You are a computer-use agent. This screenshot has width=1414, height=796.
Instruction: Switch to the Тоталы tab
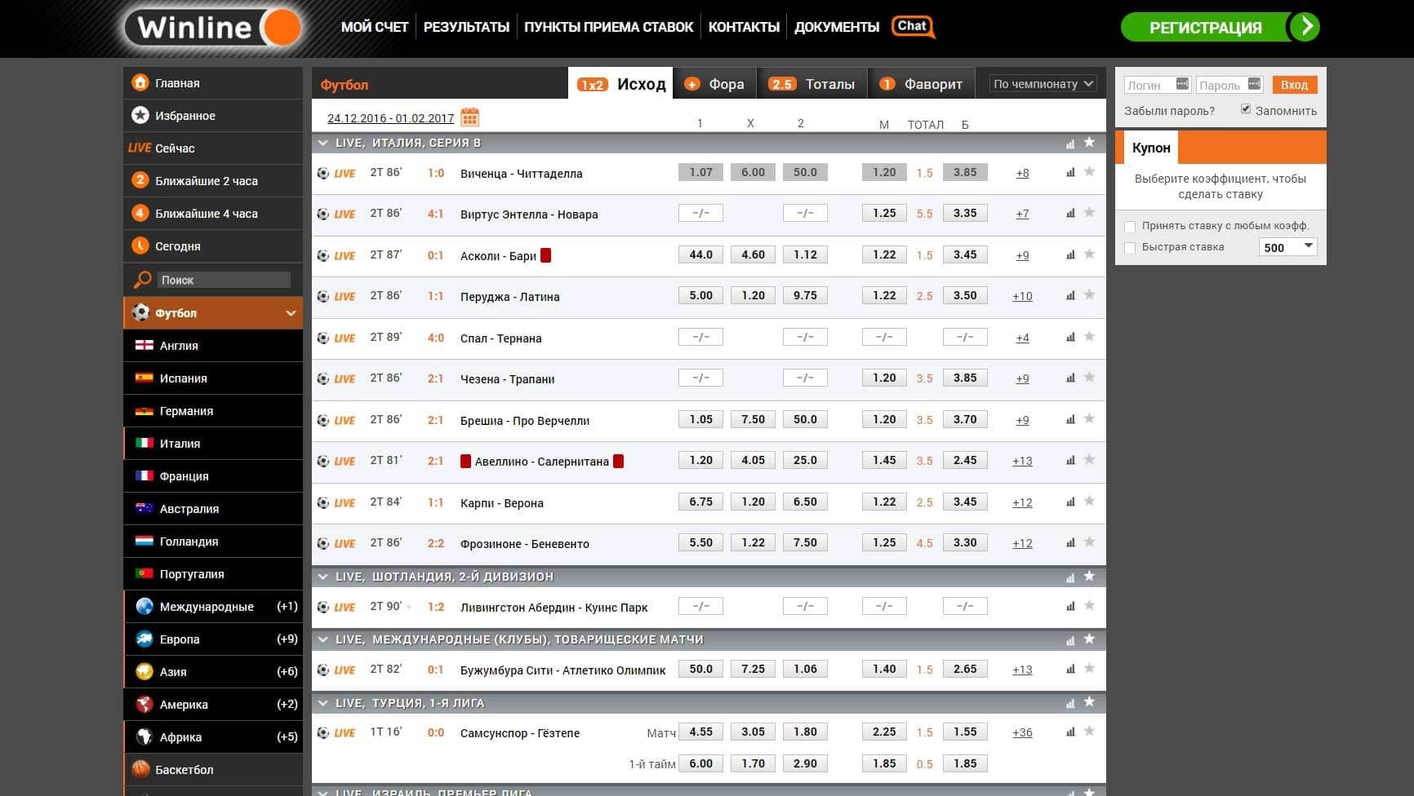point(812,83)
